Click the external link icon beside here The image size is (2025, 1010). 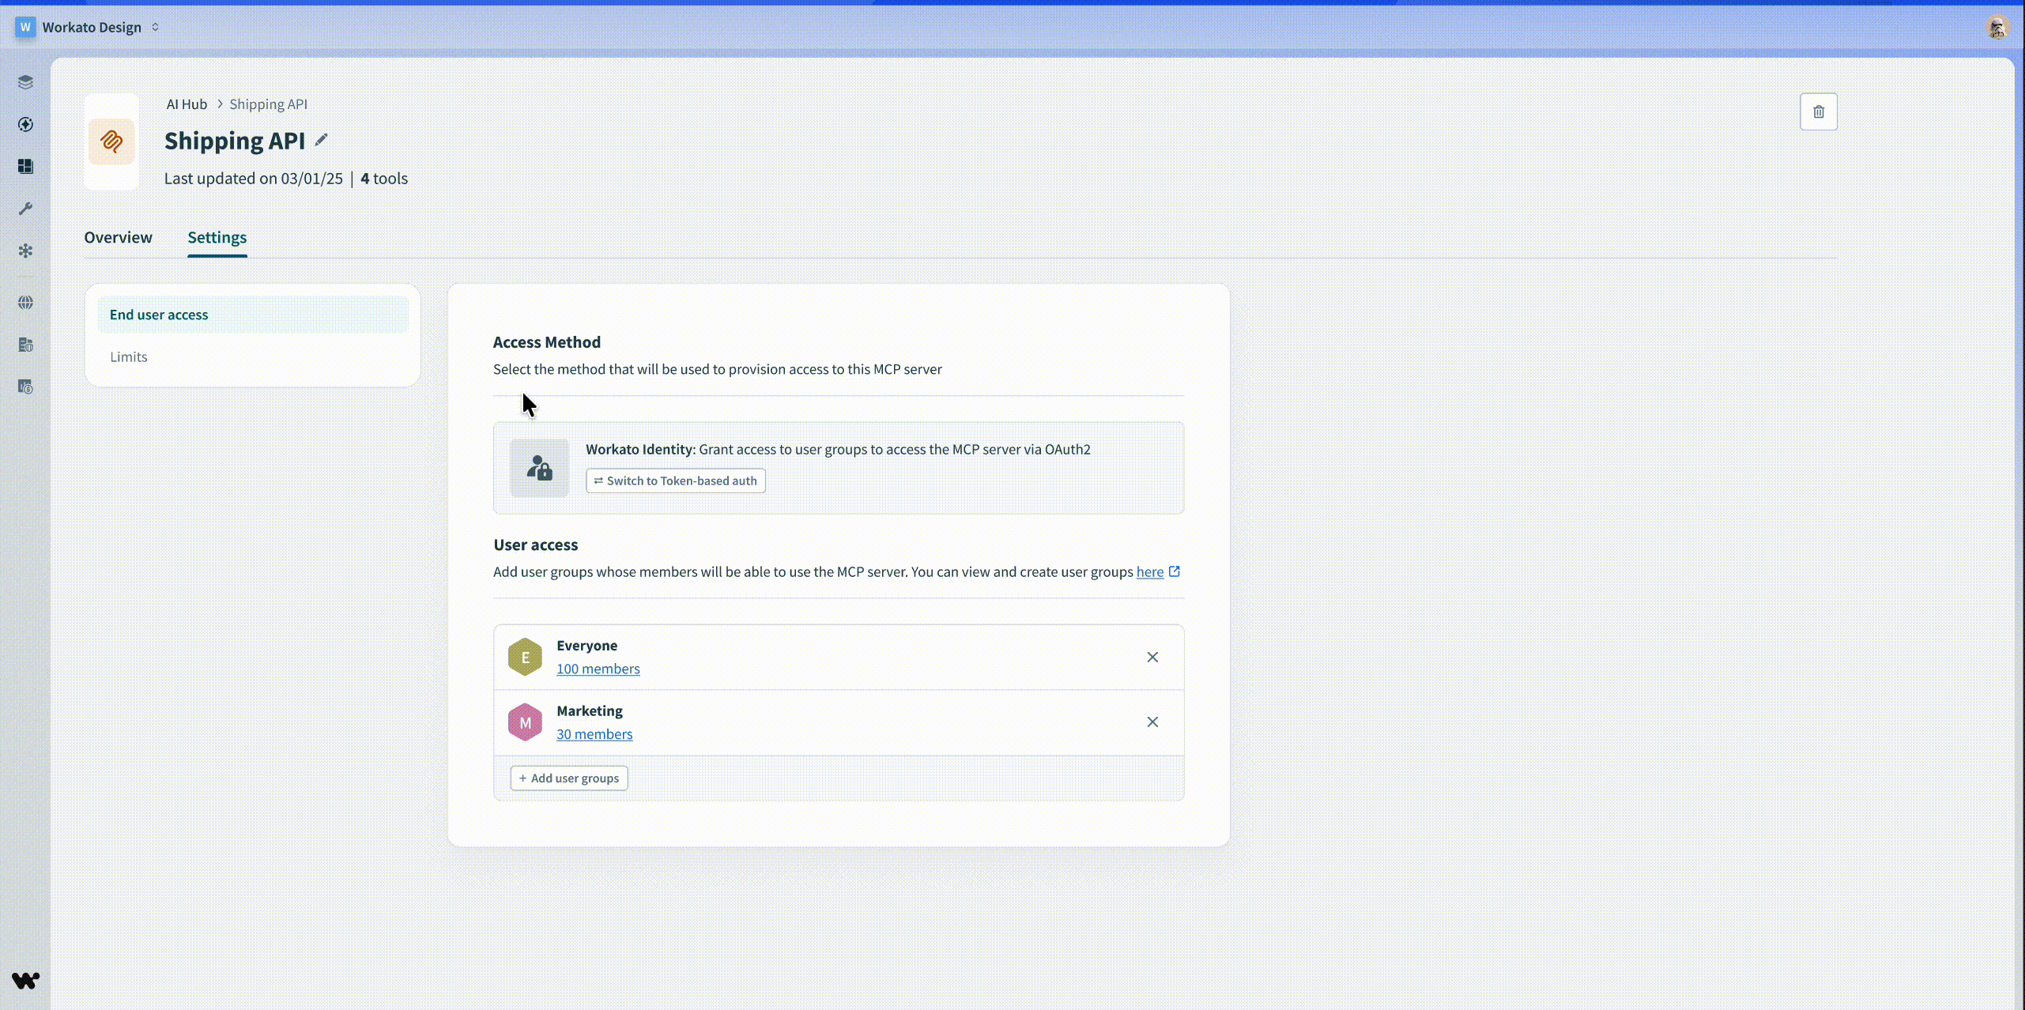1175,571
